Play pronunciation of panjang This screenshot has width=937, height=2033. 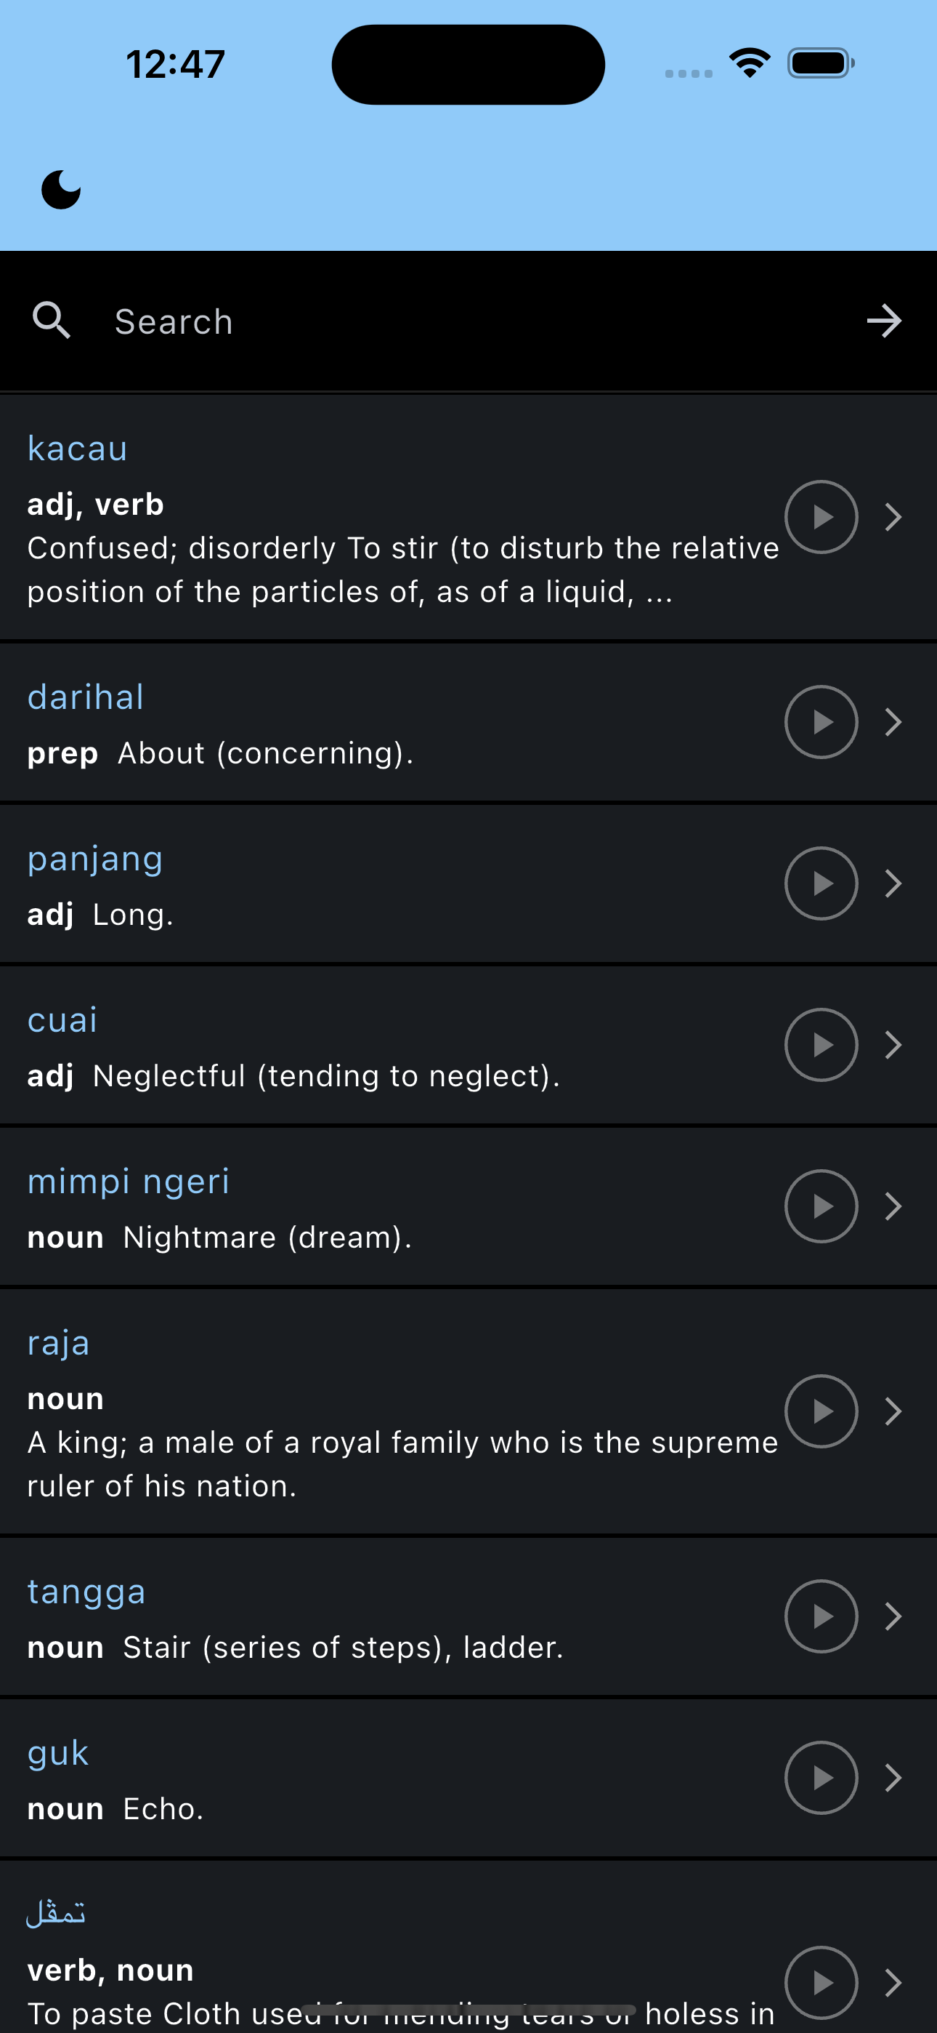821,883
